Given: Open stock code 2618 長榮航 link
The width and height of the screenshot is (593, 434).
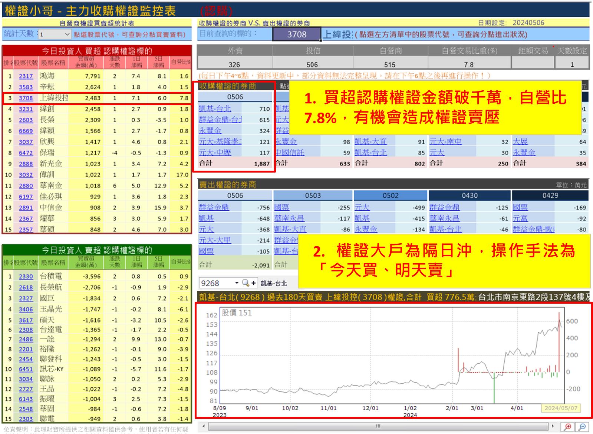Looking at the screenshot, I should 26,287.
